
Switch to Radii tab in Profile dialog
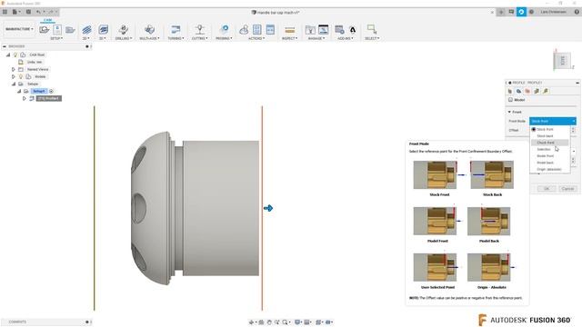click(527, 91)
